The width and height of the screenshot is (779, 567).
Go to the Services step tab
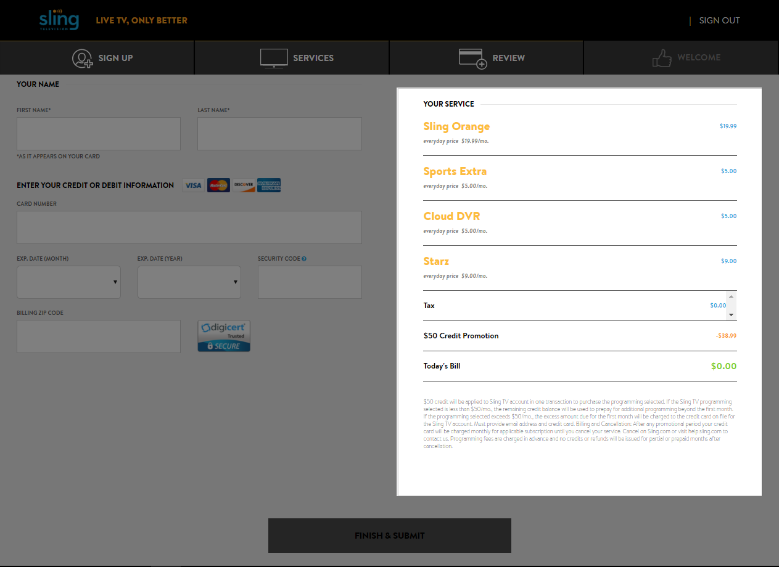292,58
